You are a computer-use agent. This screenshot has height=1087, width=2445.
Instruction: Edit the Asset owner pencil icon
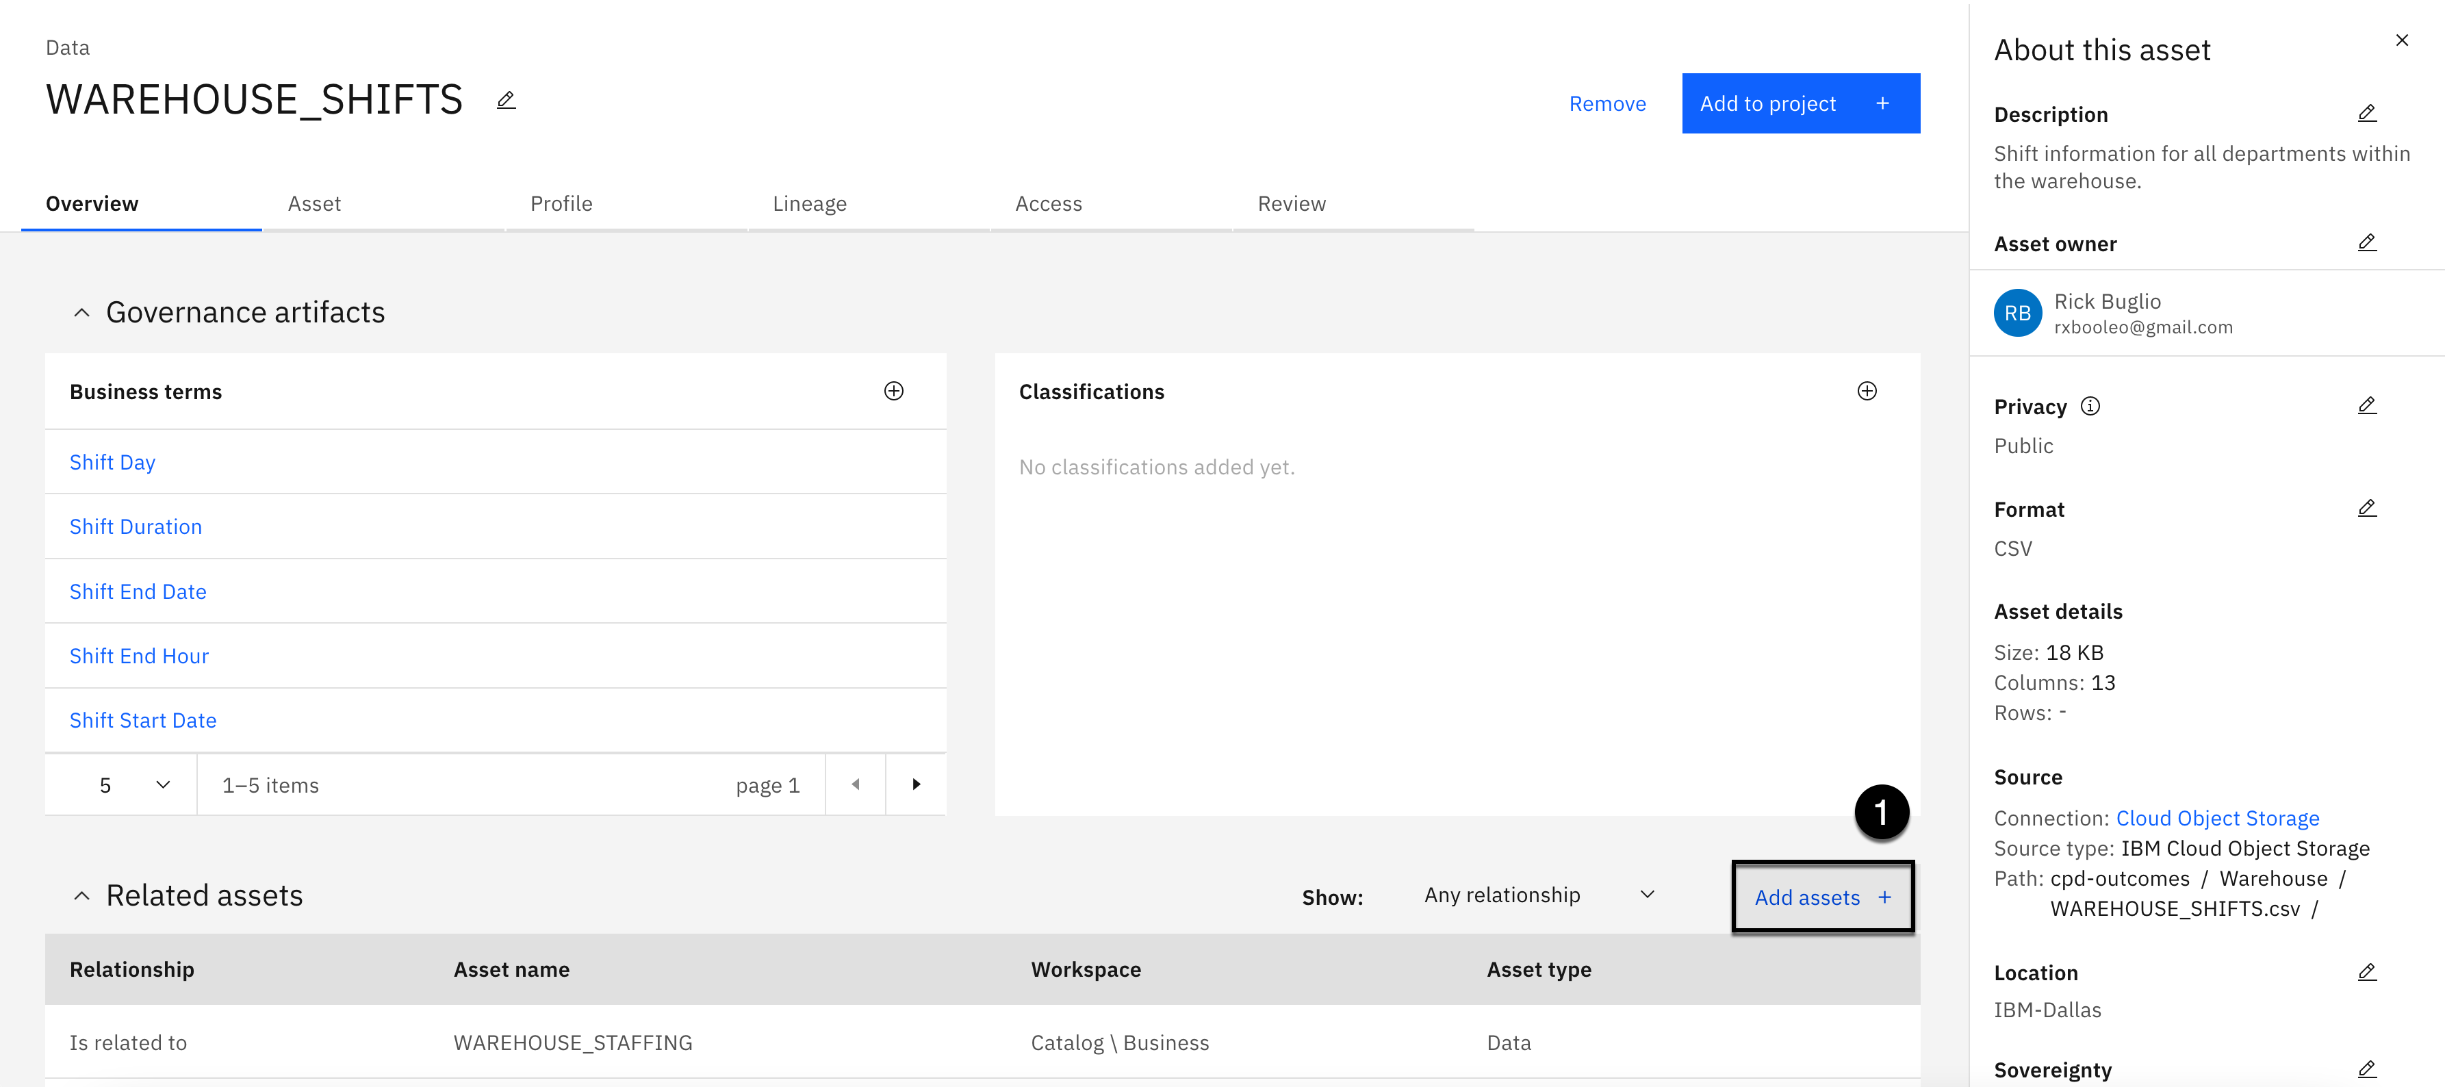(2366, 243)
